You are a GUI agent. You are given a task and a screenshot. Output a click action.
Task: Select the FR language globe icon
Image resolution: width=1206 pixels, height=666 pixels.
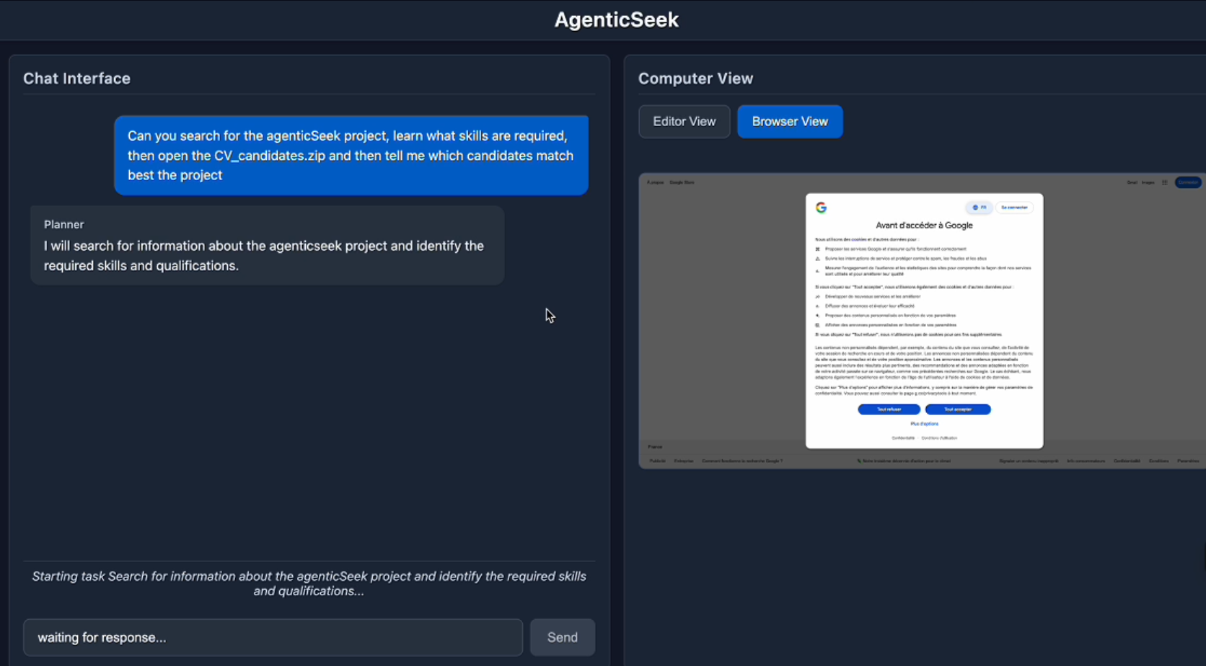coord(974,208)
